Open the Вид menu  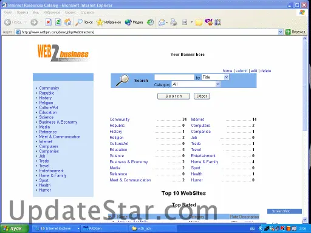[x=36, y=13]
